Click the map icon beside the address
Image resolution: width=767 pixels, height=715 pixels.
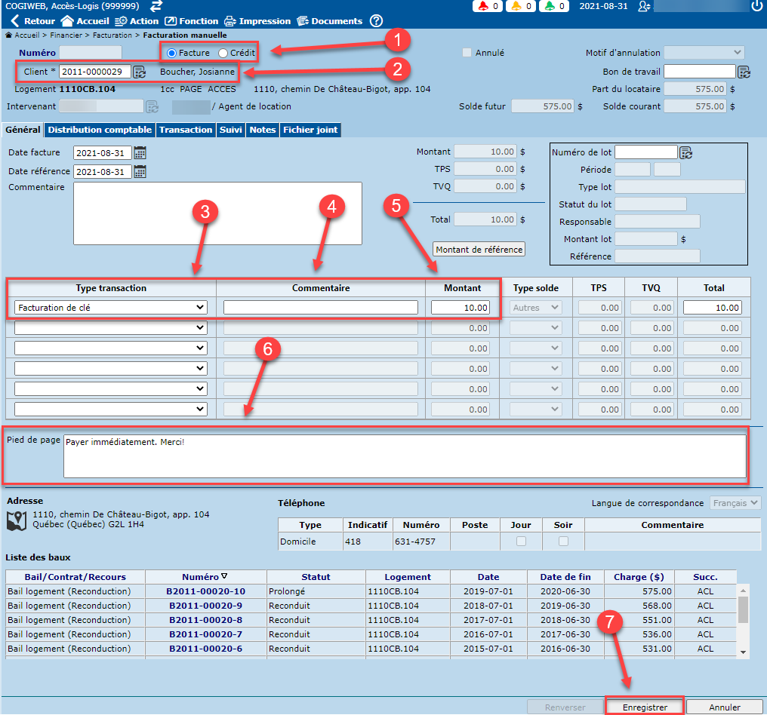click(16, 520)
